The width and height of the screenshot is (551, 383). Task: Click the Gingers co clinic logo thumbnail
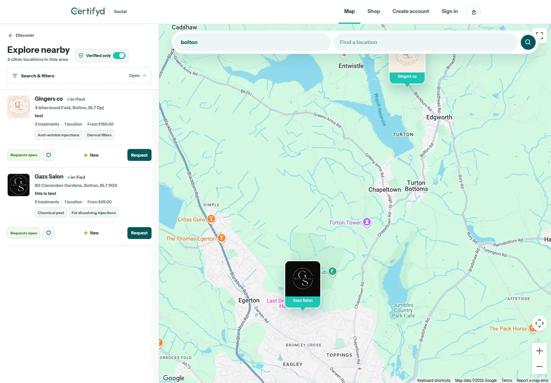[x=19, y=107]
